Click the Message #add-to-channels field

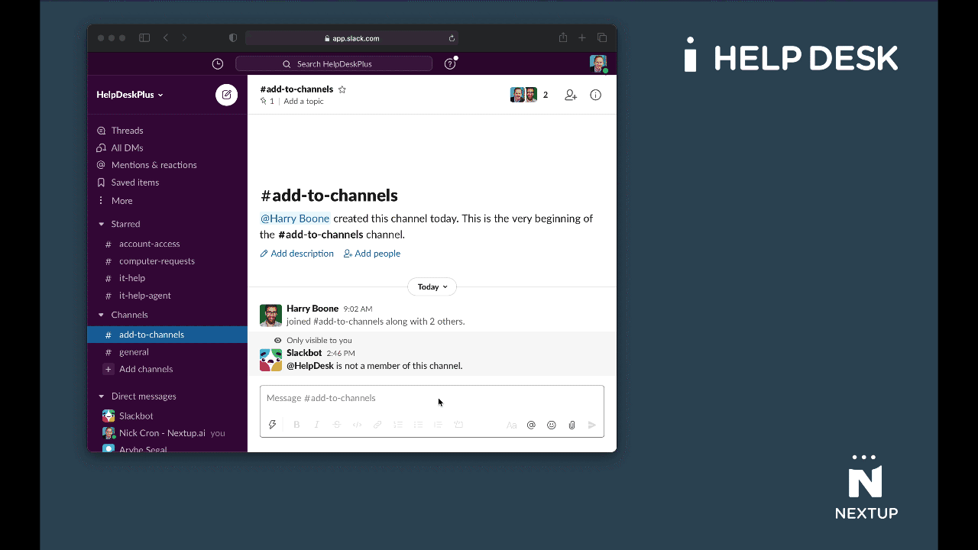click(x=432, y=399)
